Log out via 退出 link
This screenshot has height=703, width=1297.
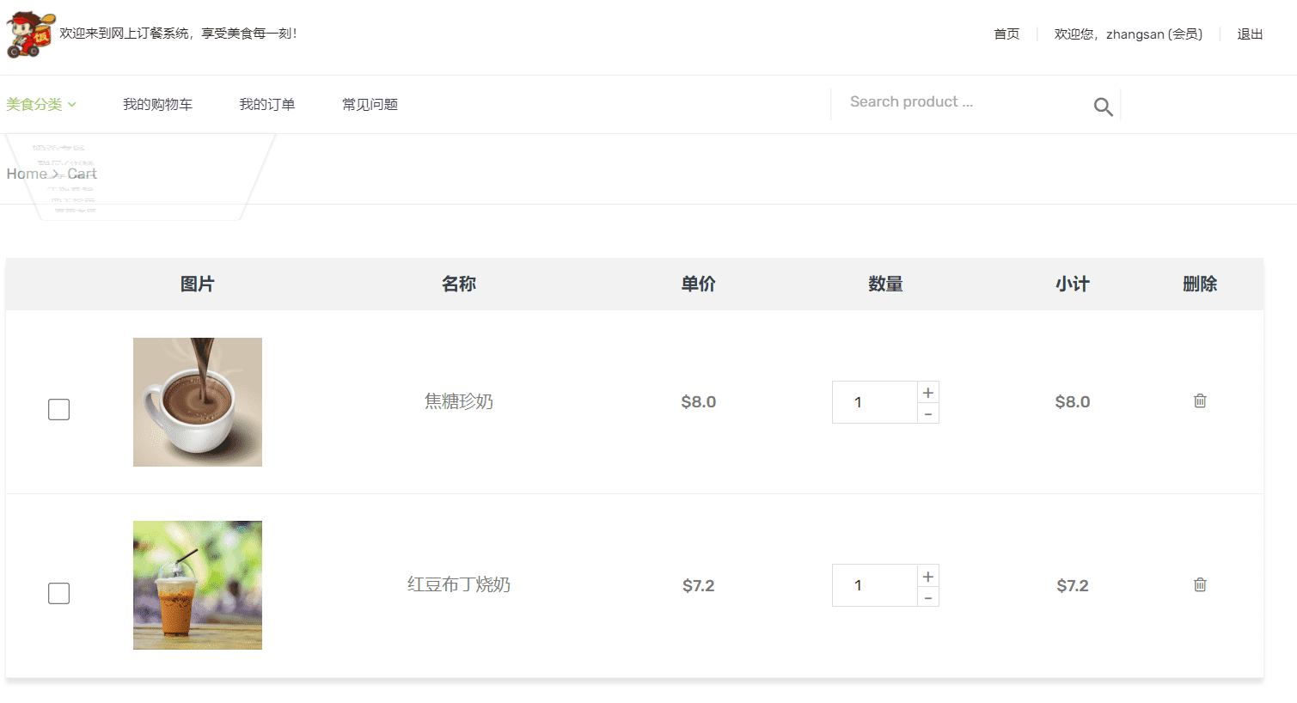1250,34
